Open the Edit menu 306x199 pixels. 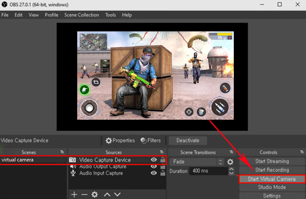pyautogui.click(x=19, y=15)
